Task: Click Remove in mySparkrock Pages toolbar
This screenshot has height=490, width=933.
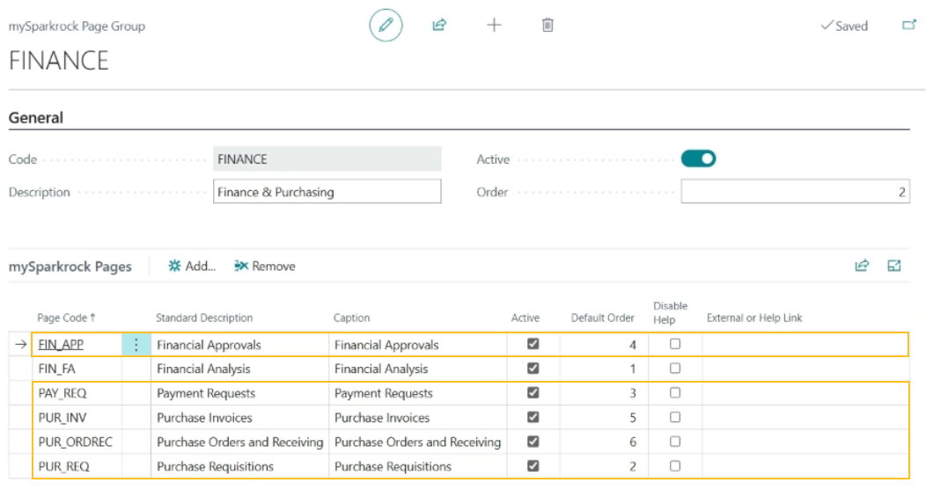Action: pyautogui.click(x=265, y=266)
